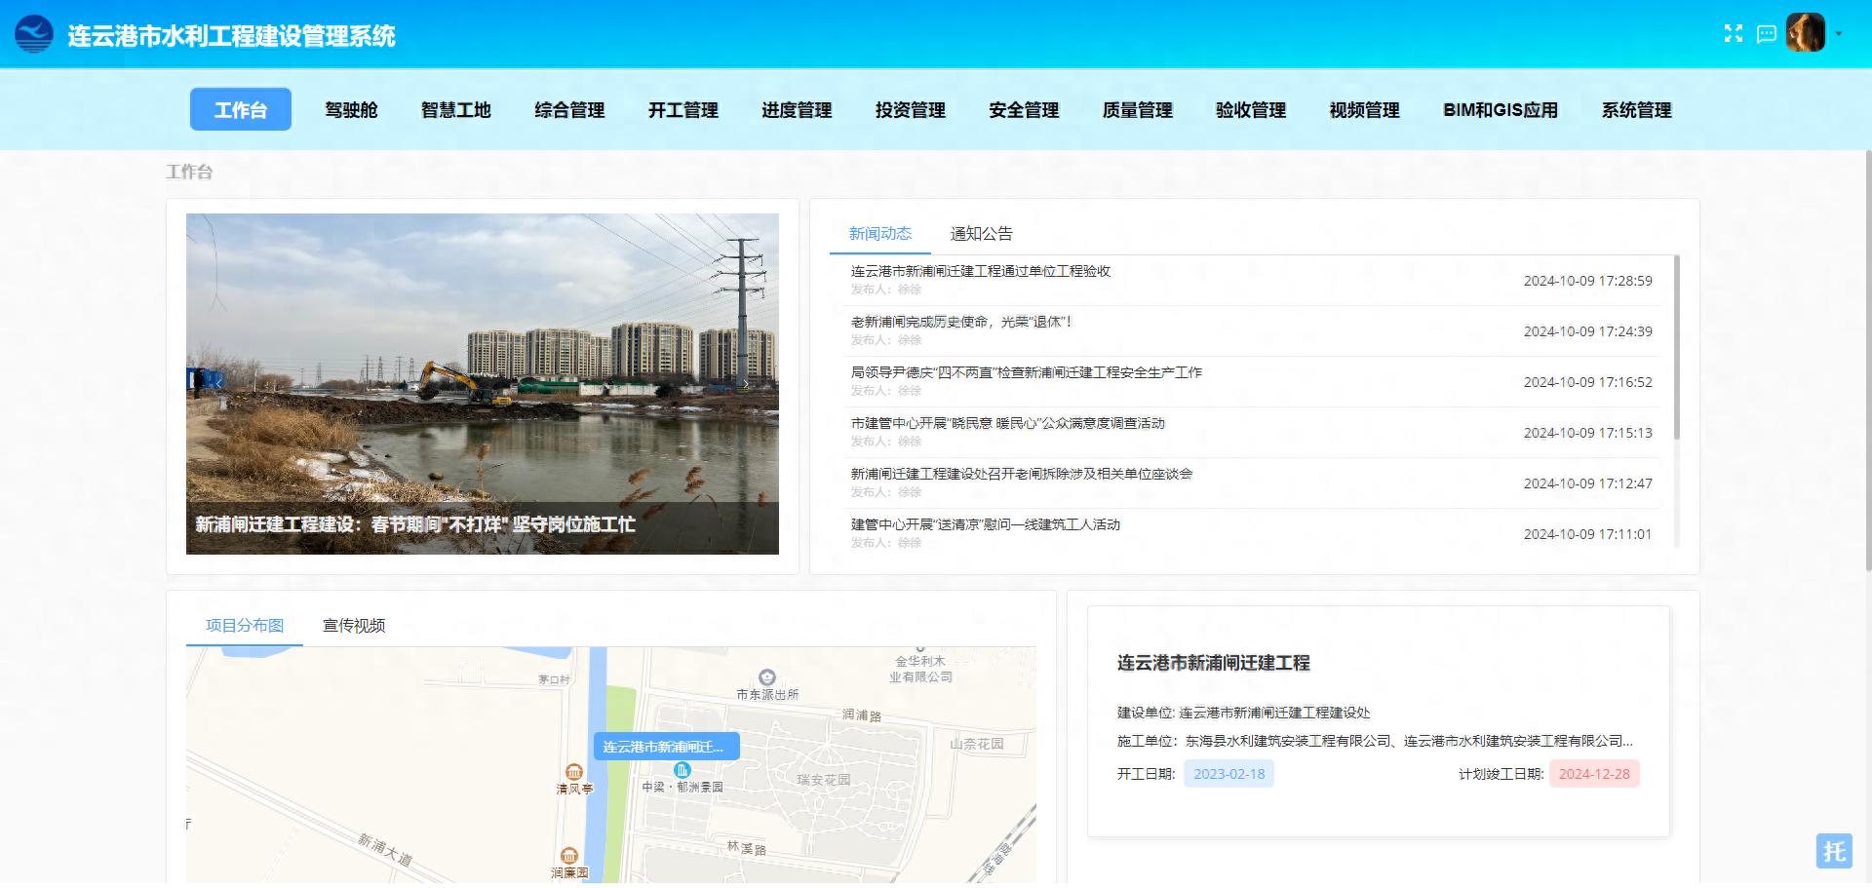Click the user avatar picture

pyautogui.click(x=1806, y=33)
